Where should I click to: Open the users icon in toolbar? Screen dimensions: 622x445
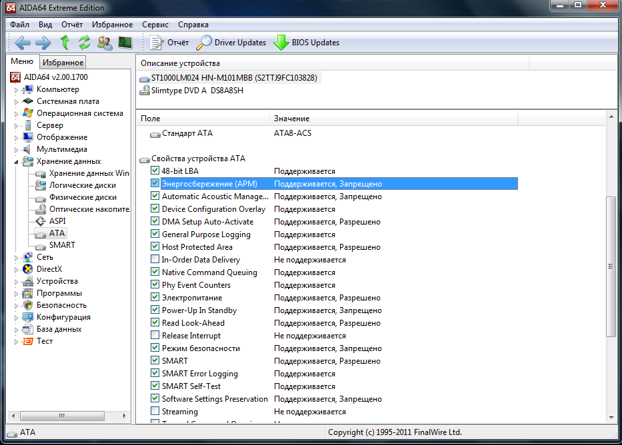pos(105,43)
